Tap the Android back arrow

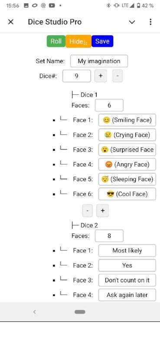[x=35, y=312]
